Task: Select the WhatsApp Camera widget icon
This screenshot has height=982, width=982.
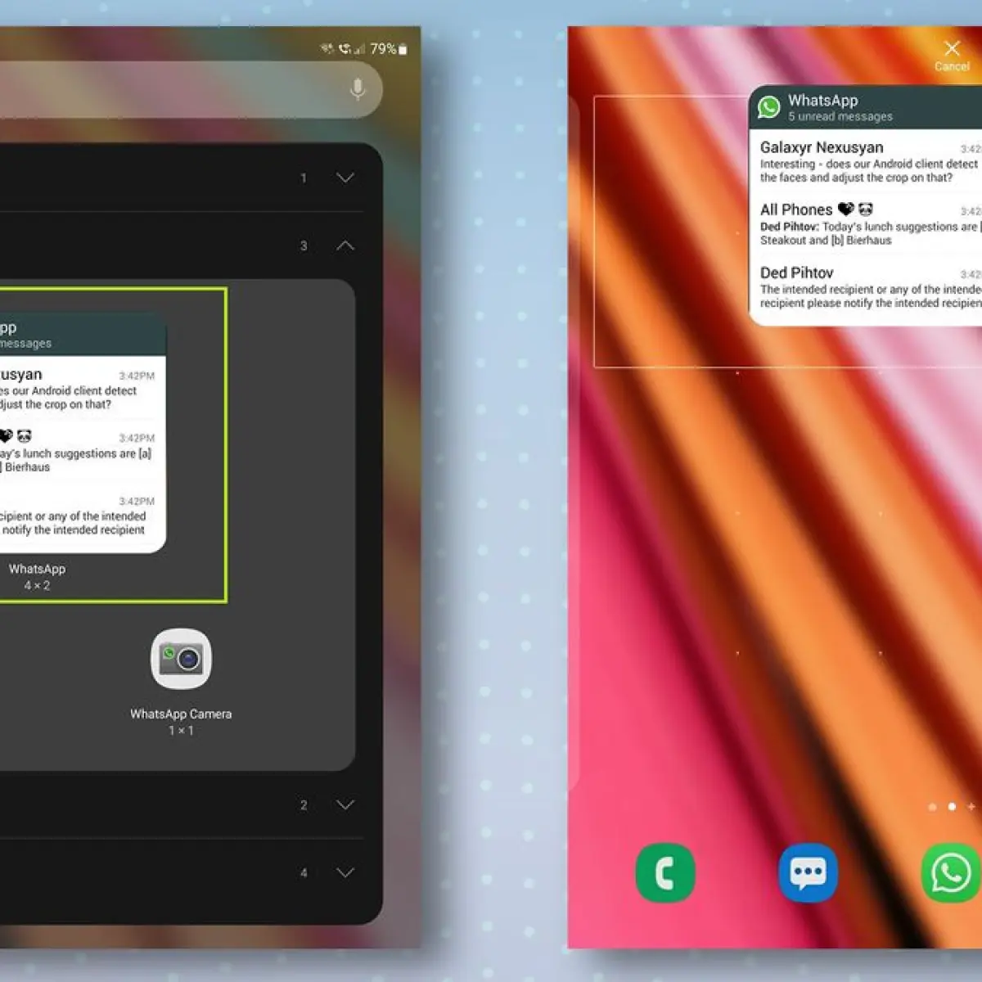Action: click(181, 659)
